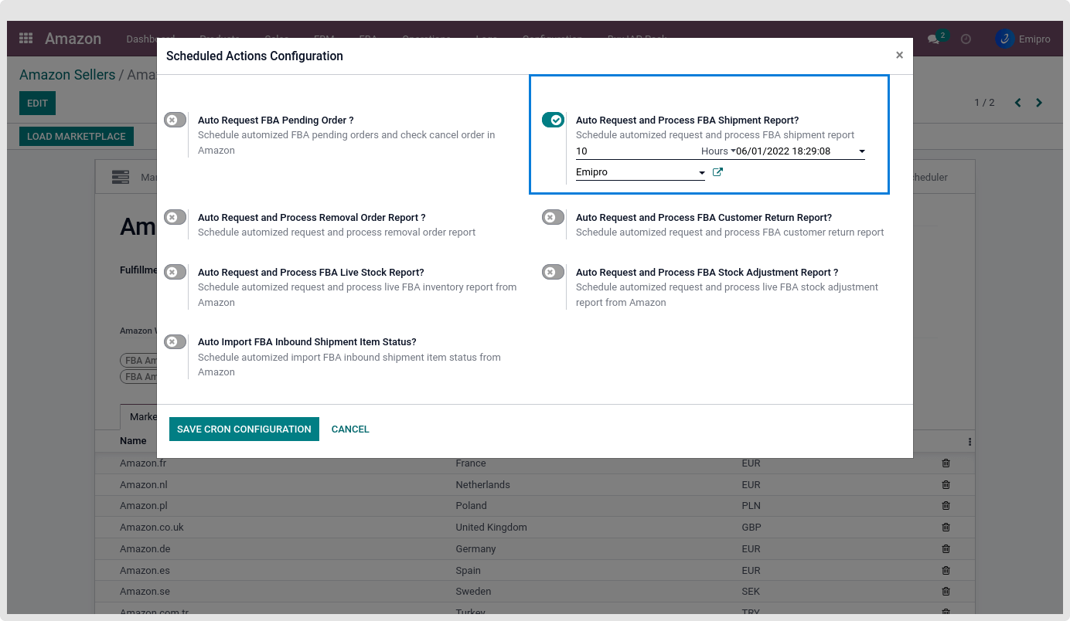This screenshot has height=621, width=1070.
Task: Open the conversations chat icon
Action: (x=934, y=39)
